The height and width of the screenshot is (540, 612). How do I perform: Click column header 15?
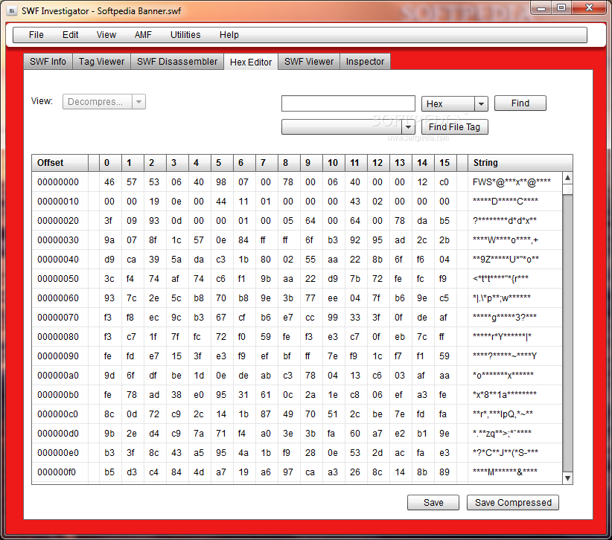[445, 163]
